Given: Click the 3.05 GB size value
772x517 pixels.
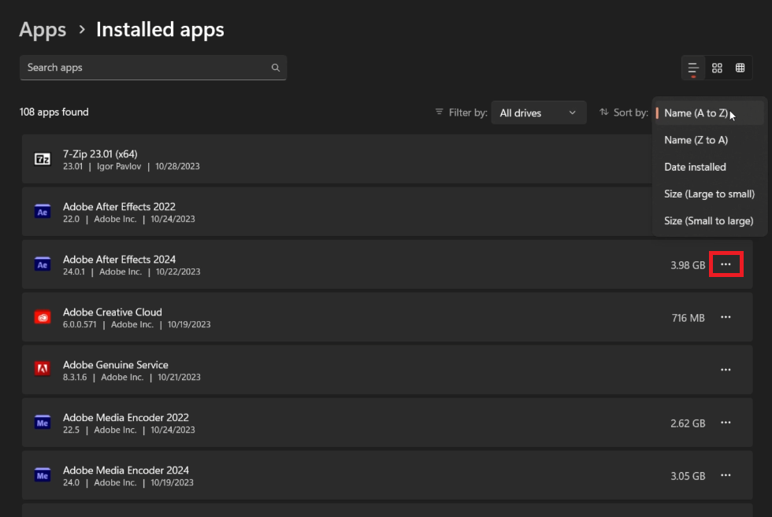Looking at the screenshot, I should coord(688,475).
